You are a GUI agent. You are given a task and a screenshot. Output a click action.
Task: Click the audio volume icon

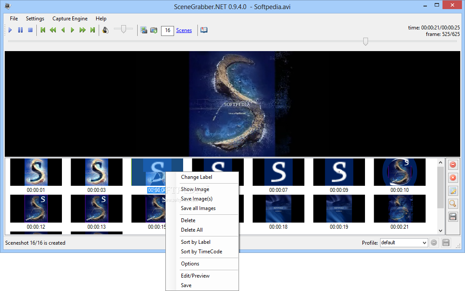pos(105,30)
